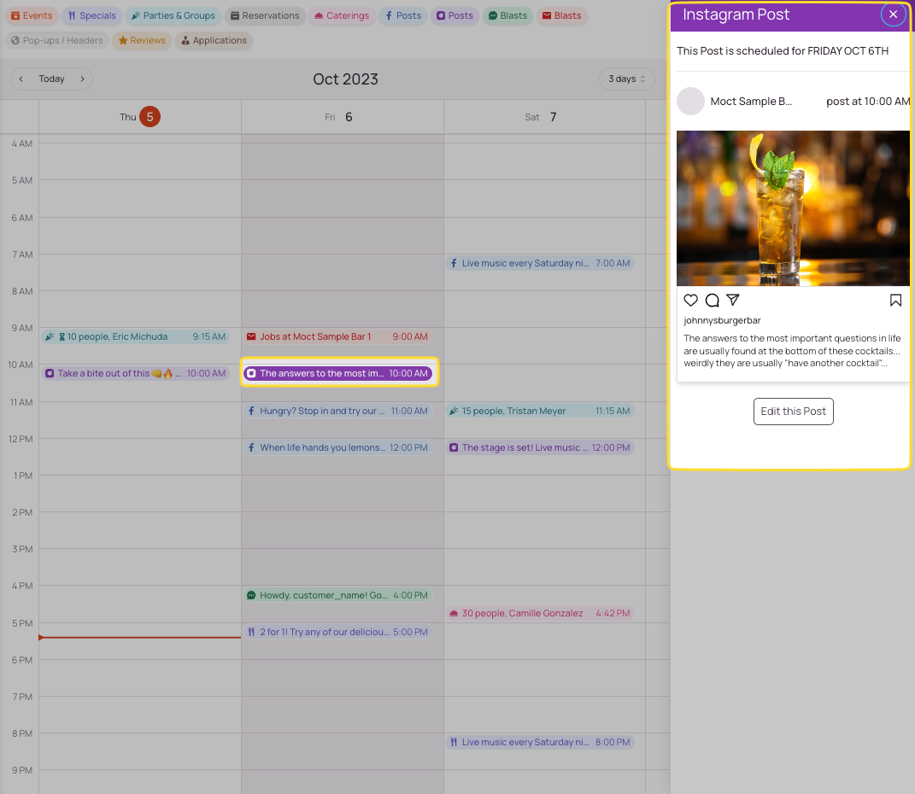Image resolution: width=915 pixels, height=794 pixels.
Task: Toggle the Parties & Groups filter chip
Action: (x=173, y=15)
